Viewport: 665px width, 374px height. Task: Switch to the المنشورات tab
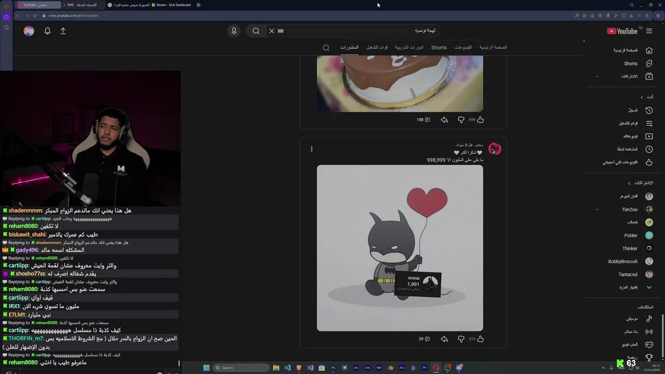tap(349, 47)
